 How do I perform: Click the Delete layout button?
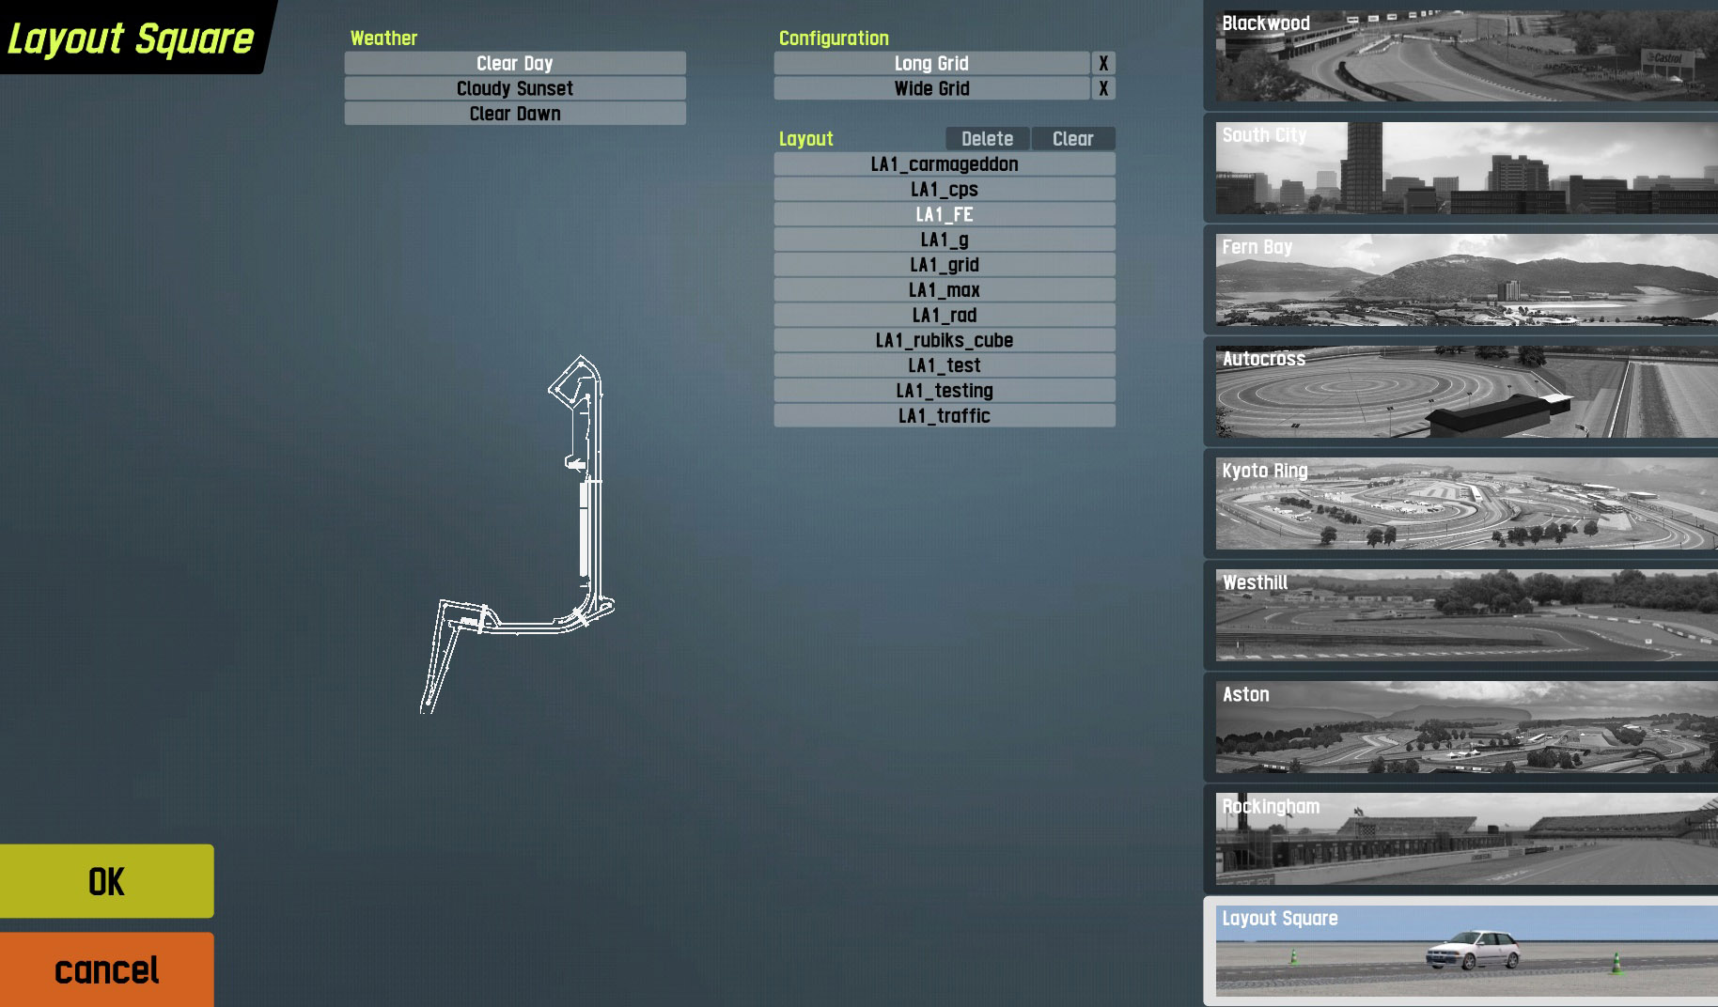(x=987, y=139)
